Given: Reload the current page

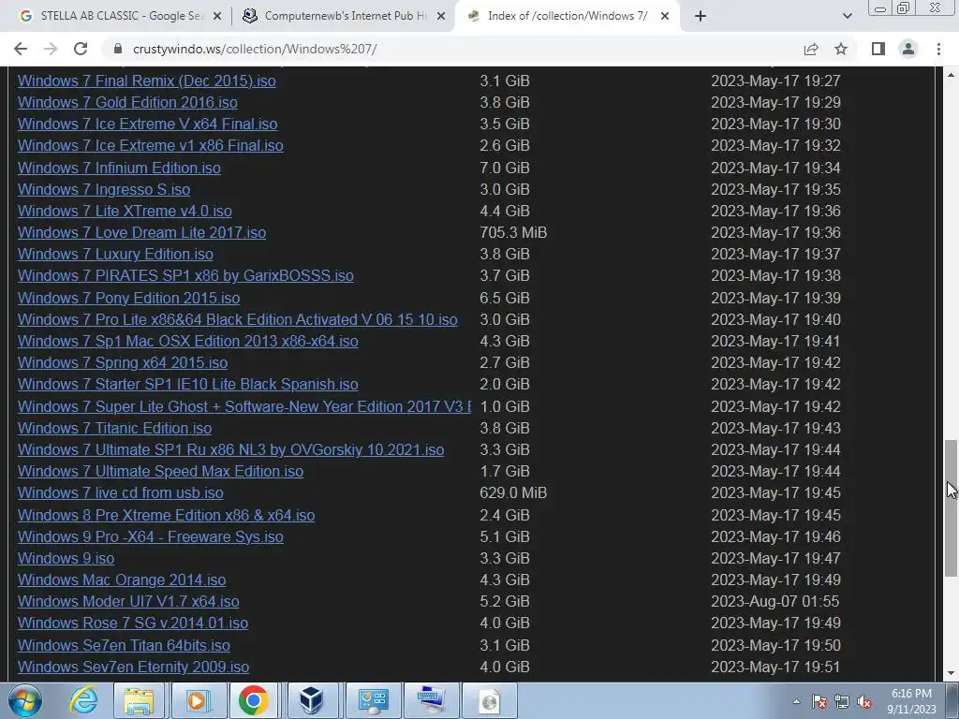Looking at the screenshot, I should (81, 49).
